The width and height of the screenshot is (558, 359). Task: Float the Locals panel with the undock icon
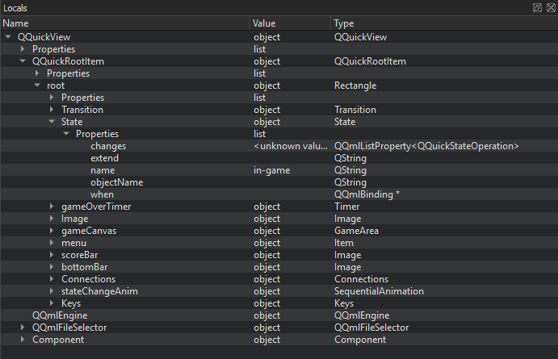537,7
